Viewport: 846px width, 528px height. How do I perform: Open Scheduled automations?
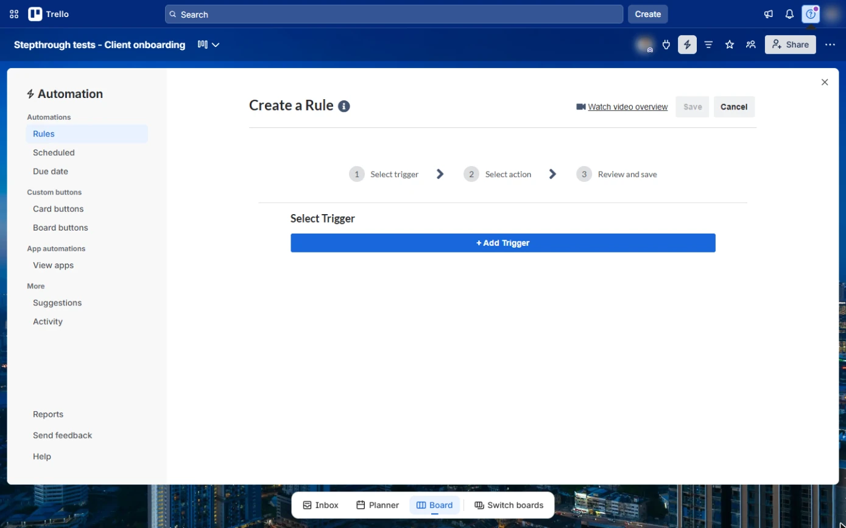(86, 153)
